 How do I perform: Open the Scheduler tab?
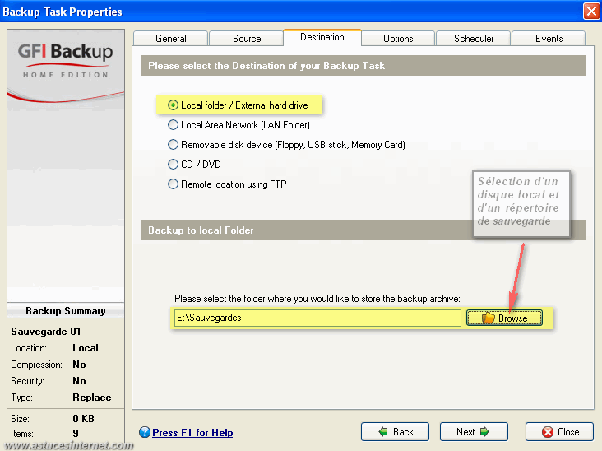(474, 39)
